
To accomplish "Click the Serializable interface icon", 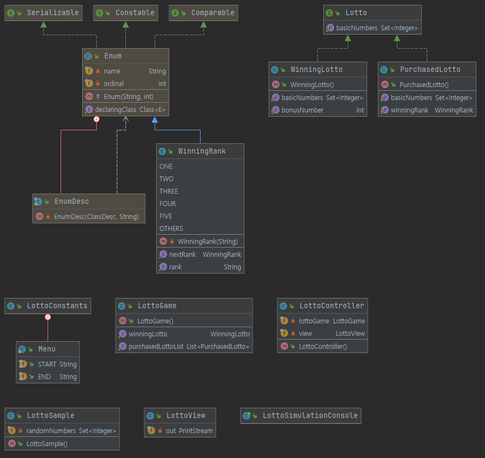I will click(x=11, y=13).
